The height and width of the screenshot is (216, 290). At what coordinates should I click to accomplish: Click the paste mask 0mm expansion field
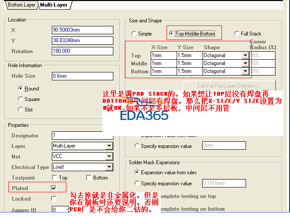click(224, 146)
